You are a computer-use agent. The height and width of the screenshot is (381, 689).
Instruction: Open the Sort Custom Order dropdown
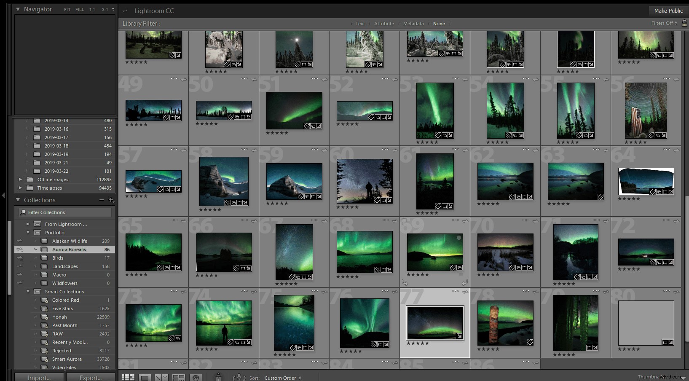click(281, 378)
